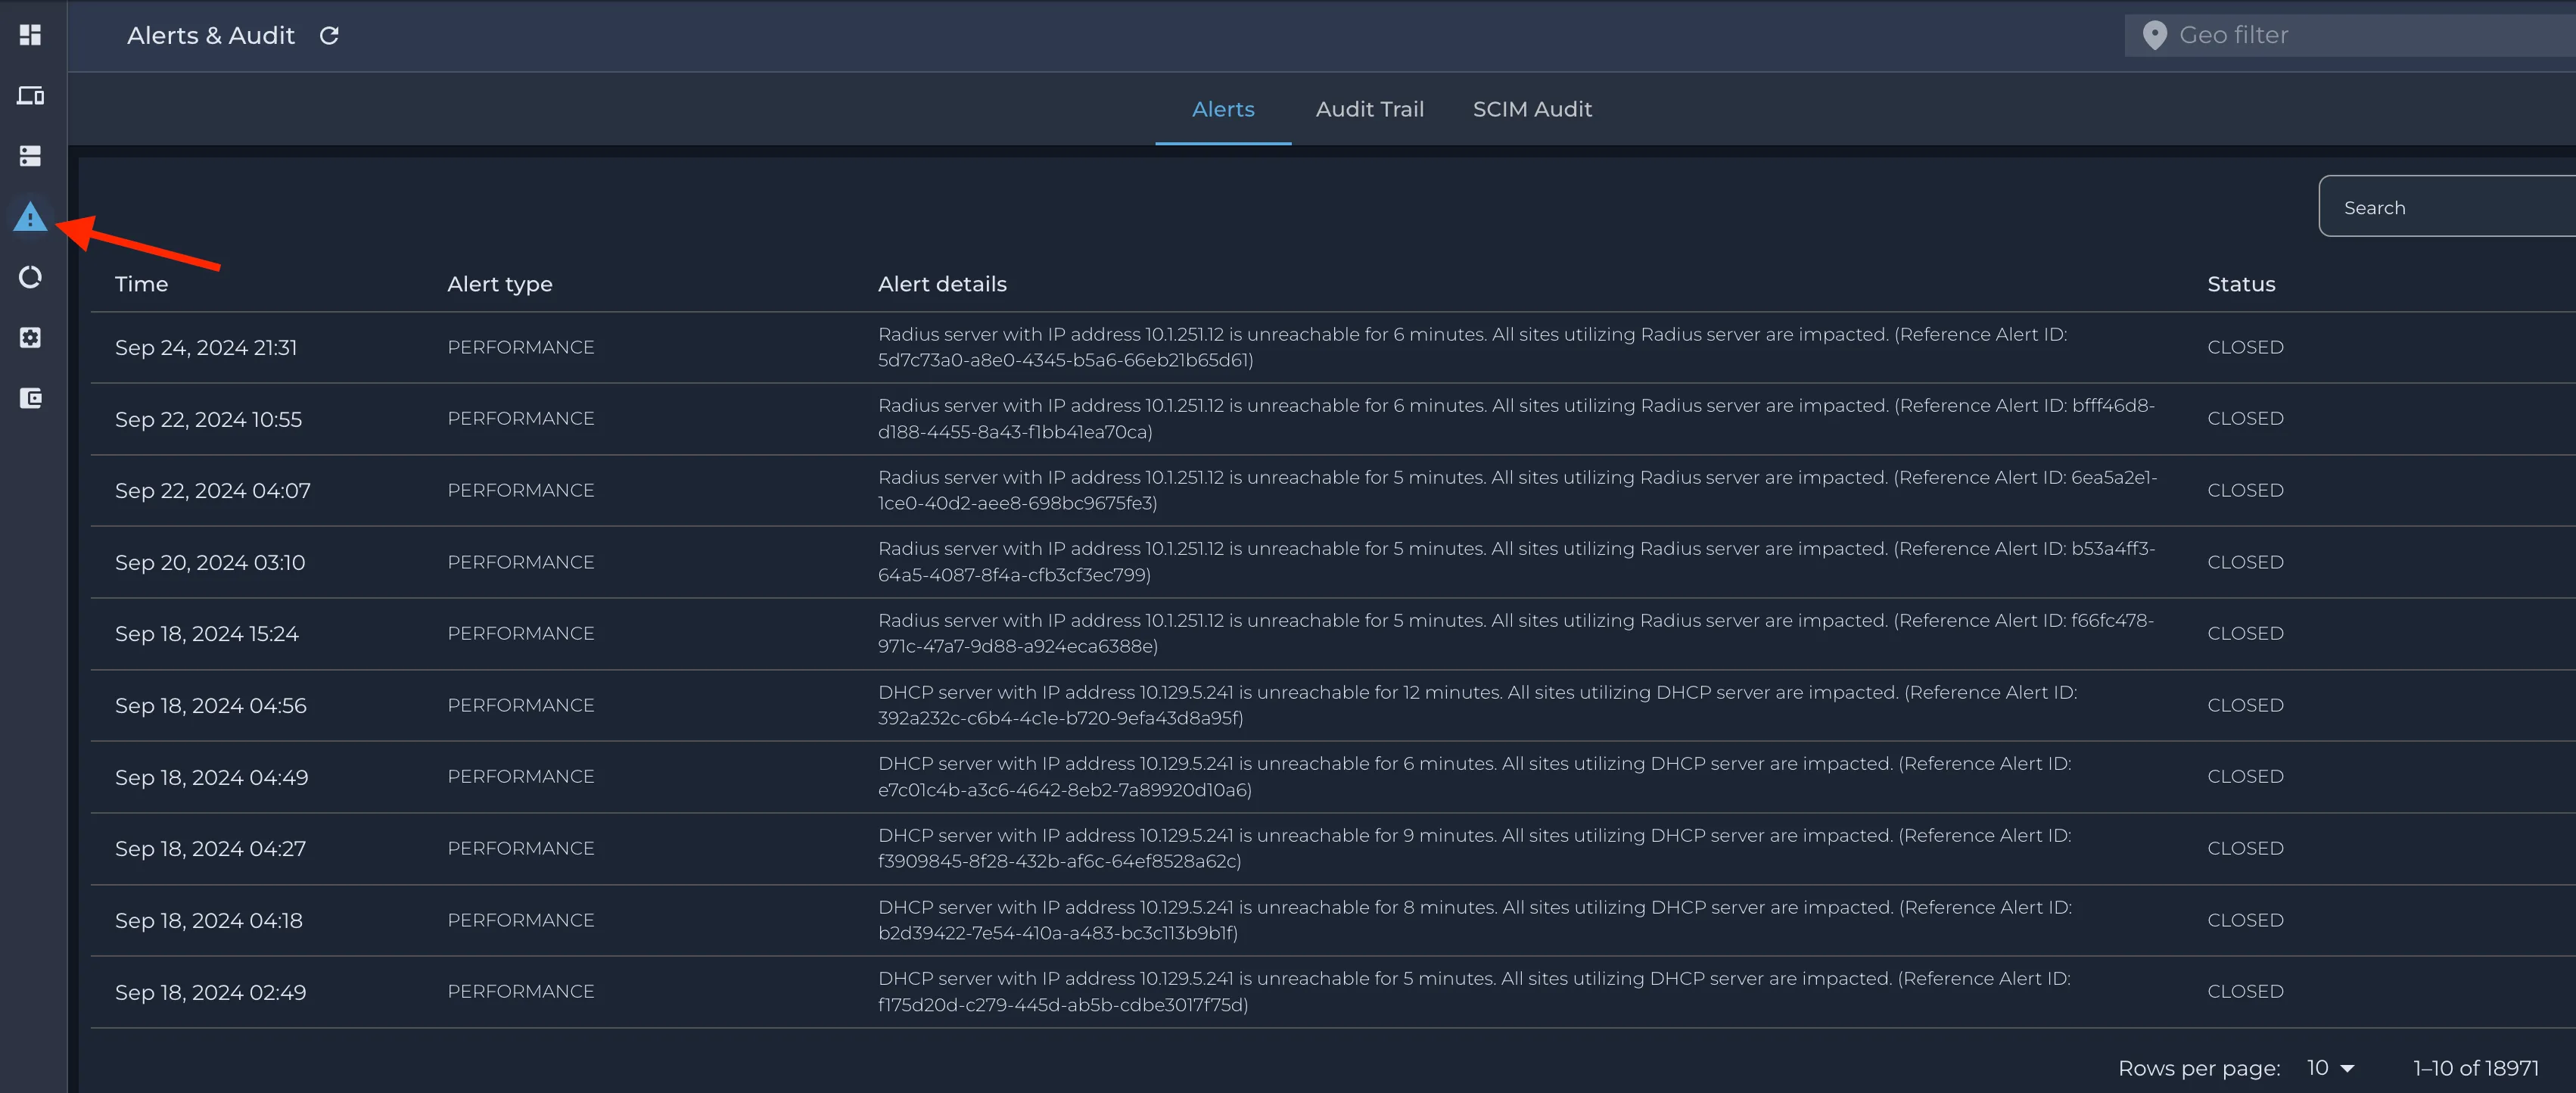The image size is (2576, 1093).
Task: Open the dashboard grid icon in sidebar
Action: tap(30, 35)
